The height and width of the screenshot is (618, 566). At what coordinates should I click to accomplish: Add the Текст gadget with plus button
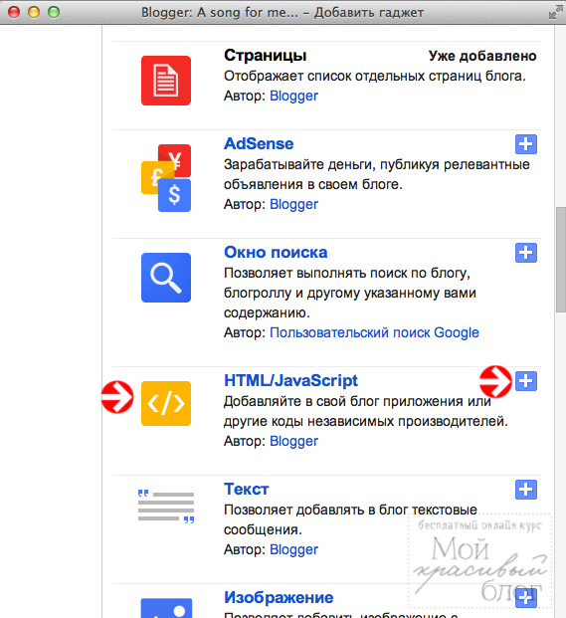pos(526,490)
